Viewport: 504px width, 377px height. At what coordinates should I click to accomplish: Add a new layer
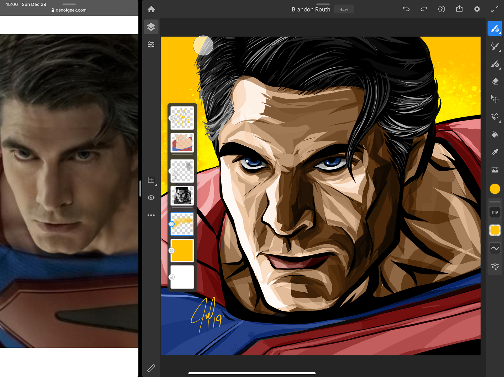tap(151, 180)
